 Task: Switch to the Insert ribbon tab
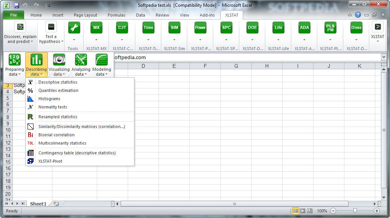coord(58,15)
